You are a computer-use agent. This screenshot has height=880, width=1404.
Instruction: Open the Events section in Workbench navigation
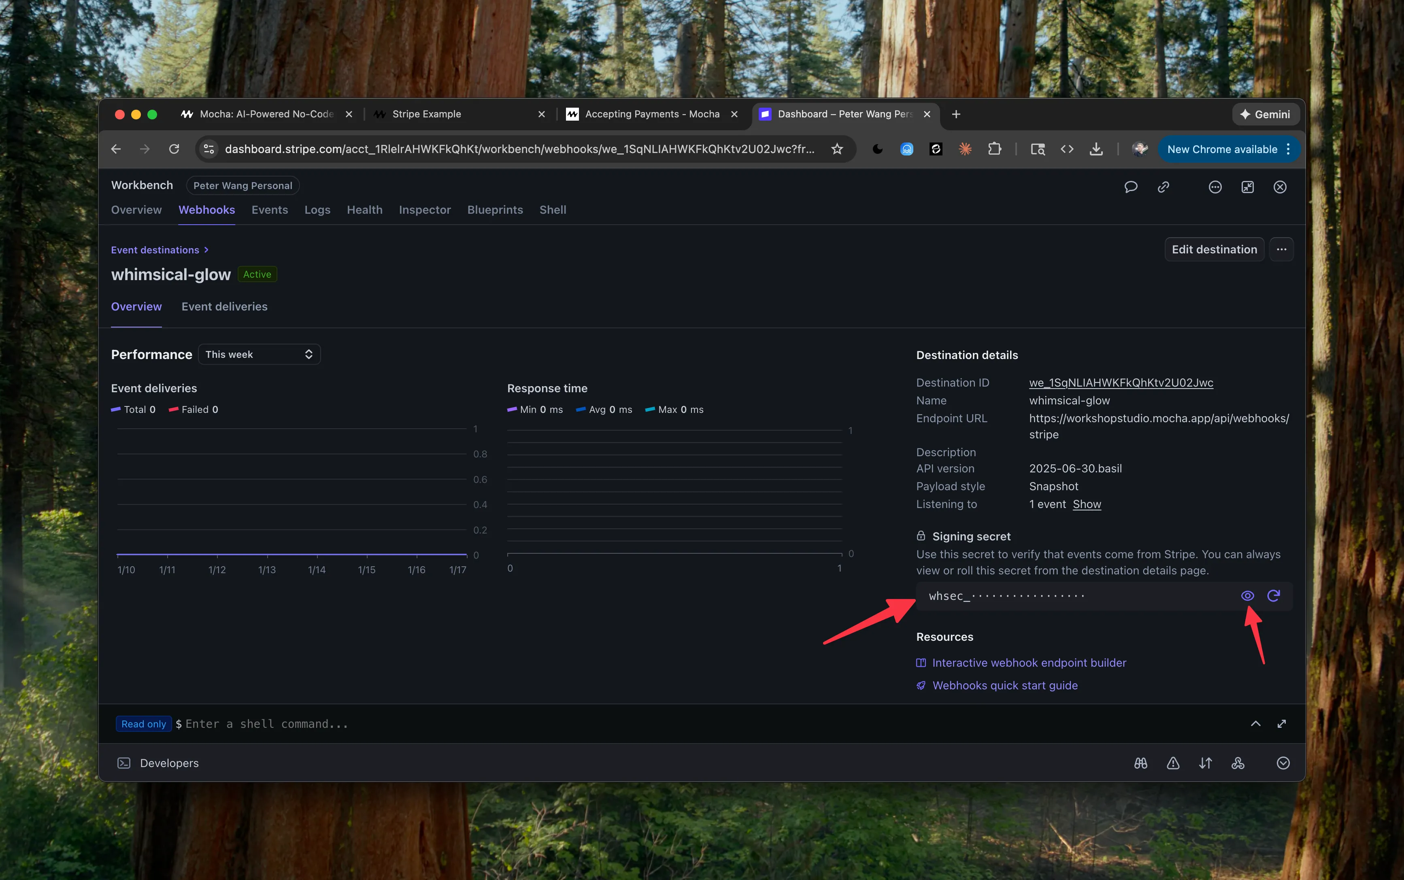(270, 210)
